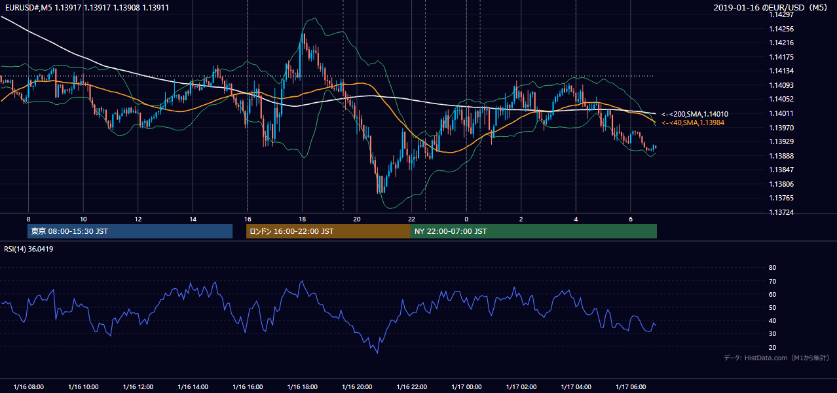Click RSI level 40 on the scale
Screen dimensions: 837x393
click(772, 320)
